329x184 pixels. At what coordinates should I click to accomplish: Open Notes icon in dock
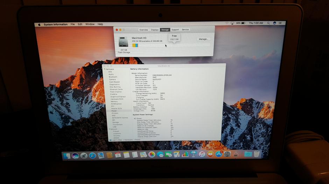click(x=126, y=155)
